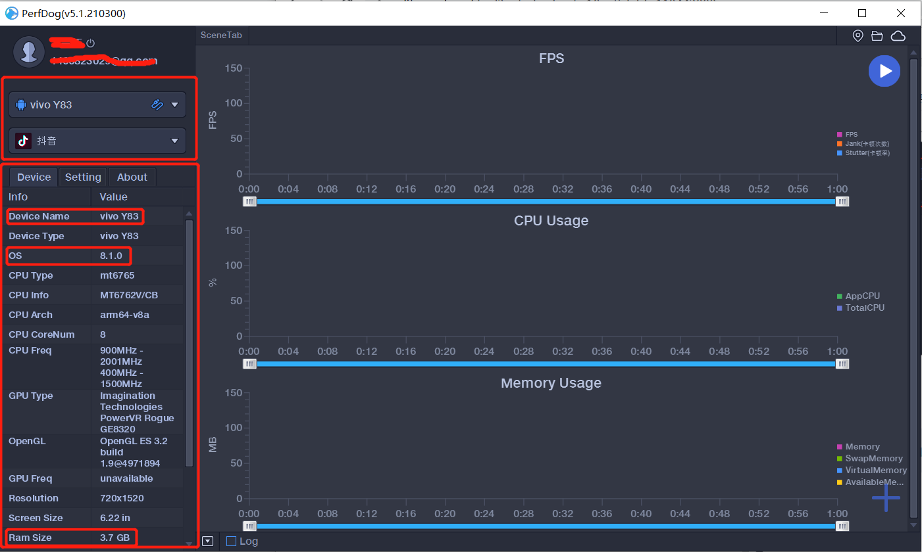The height and width of the screenshot is (552, 922).
Task: Click the cloud icon in the top bar
Action: (x=898, y=35)
